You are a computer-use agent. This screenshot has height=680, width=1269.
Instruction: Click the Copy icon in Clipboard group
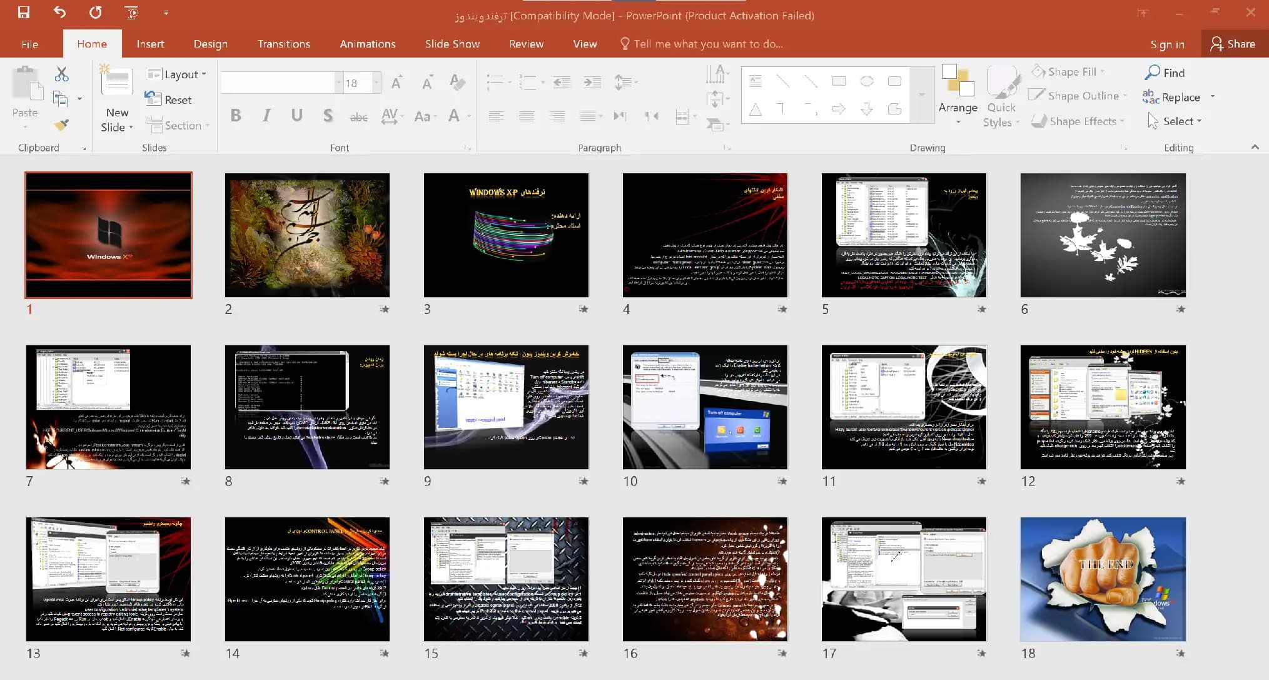[x=61, y=99]
